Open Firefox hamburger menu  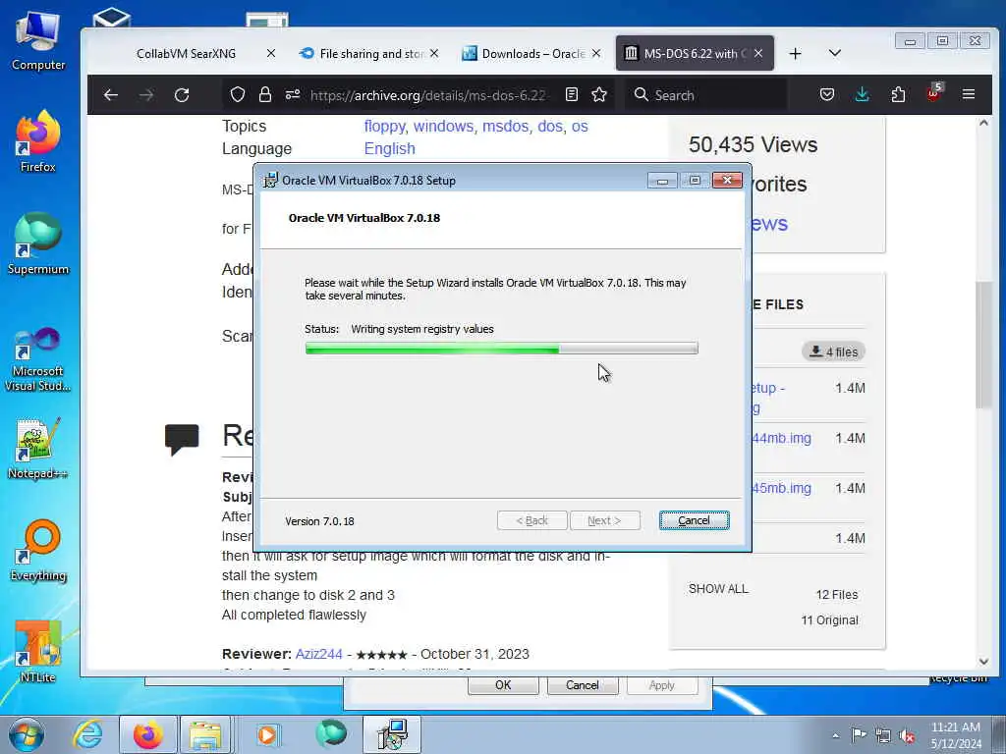point(969,95)
